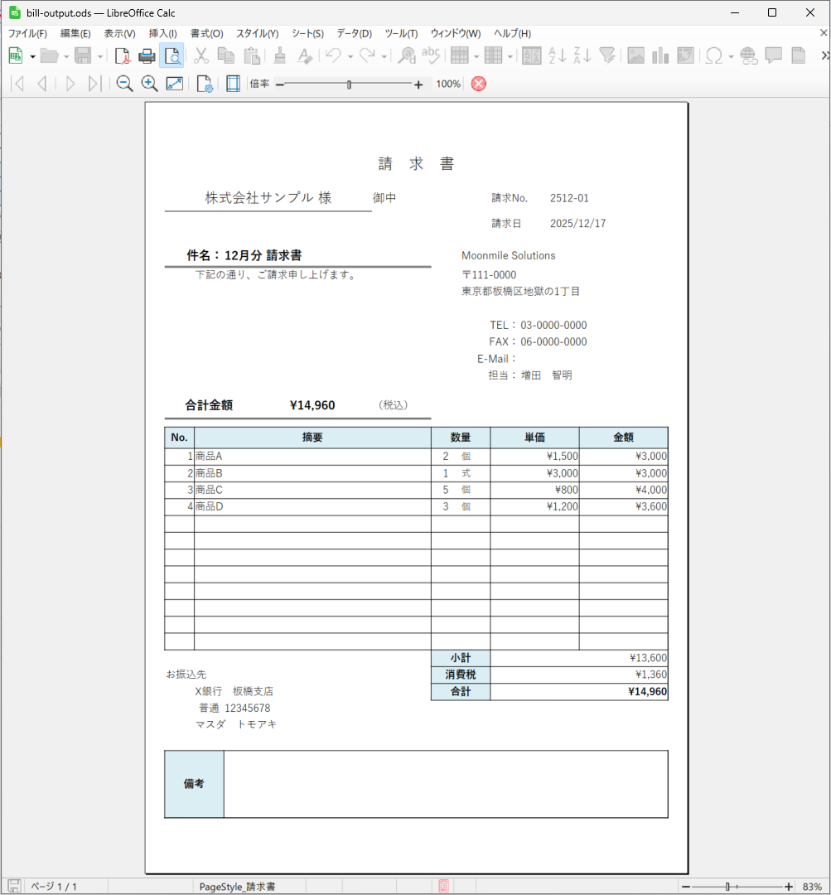The width and height of the screenshot is (831, 895).
Task: Open the New document dropdown arrow
Action: click(x=32, y=56)
